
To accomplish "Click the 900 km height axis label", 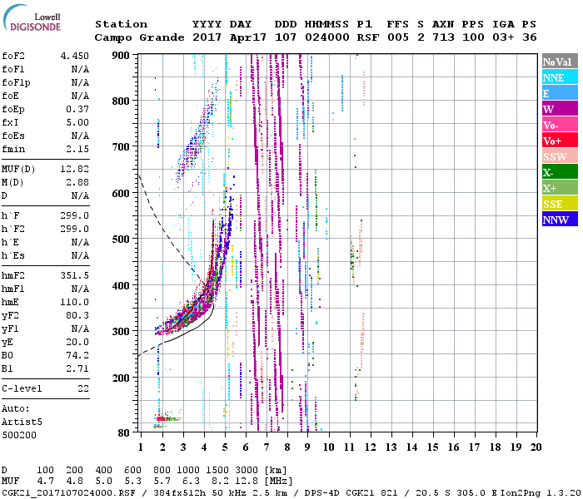I will 122,55.
